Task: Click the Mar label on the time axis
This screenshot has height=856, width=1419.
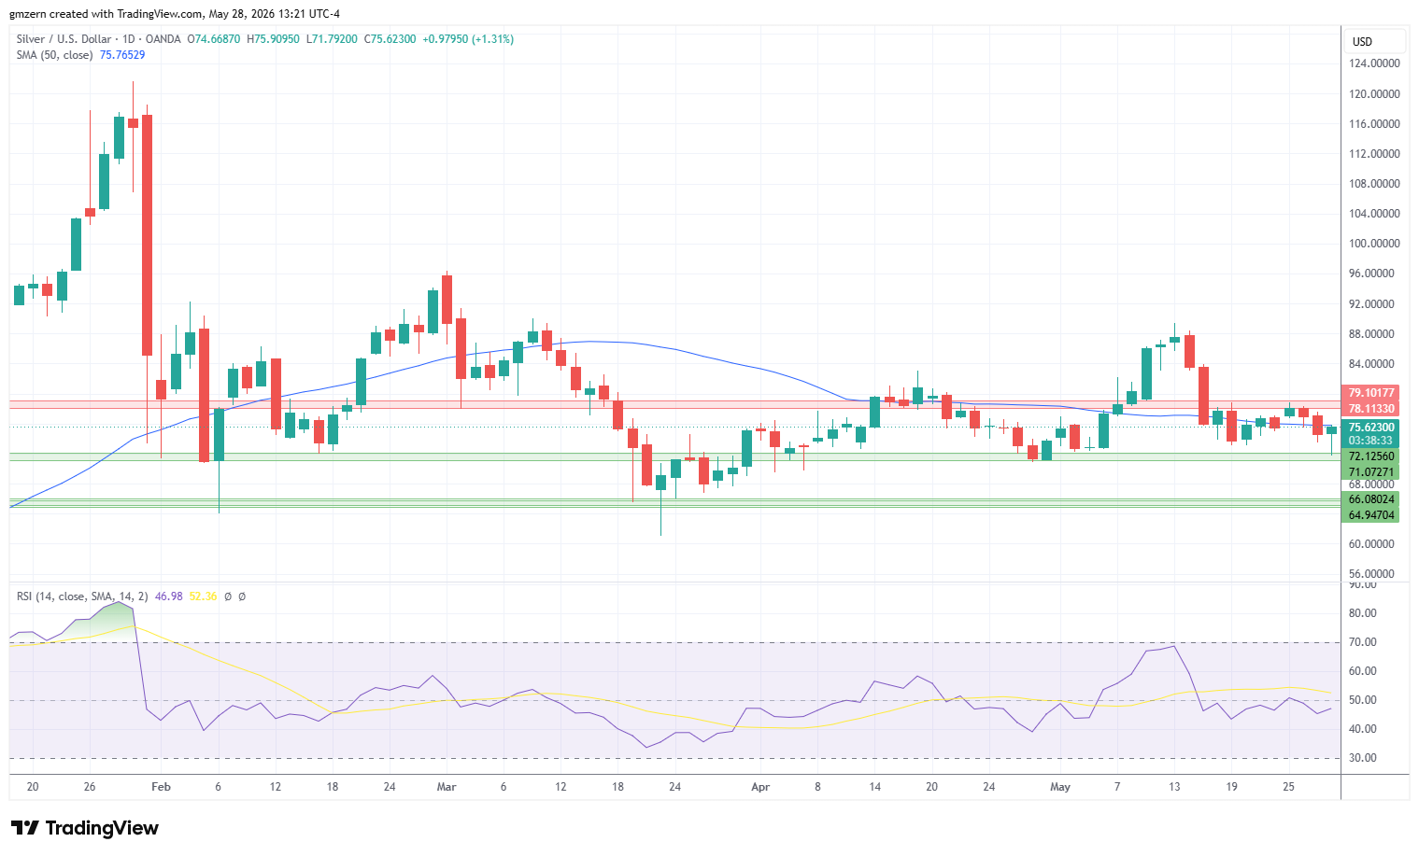Action: 447,787
